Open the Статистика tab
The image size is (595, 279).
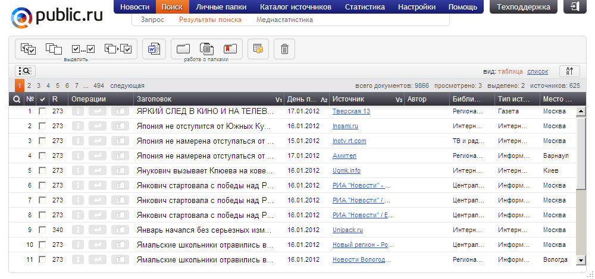[365, 7]
